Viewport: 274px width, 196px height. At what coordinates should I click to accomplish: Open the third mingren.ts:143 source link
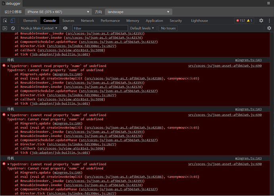(248, 158)
